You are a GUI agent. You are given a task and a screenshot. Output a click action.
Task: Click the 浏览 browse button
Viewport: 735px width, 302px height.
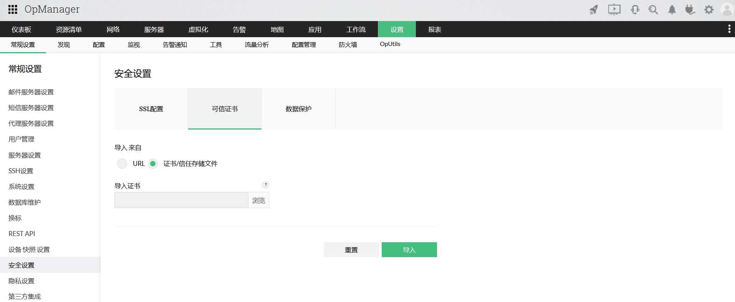(x=258, y=200)
